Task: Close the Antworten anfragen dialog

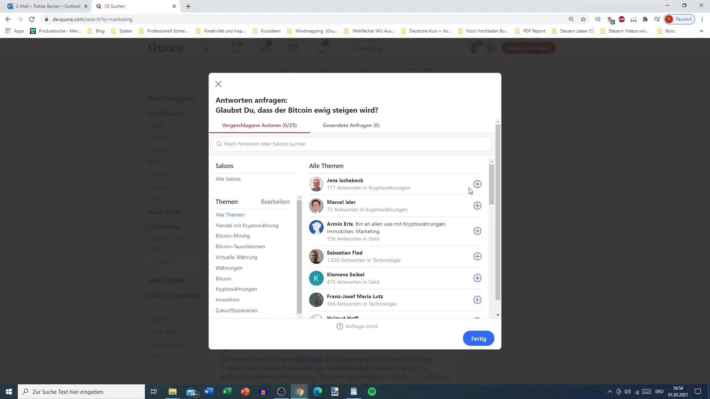Action: 219,84
